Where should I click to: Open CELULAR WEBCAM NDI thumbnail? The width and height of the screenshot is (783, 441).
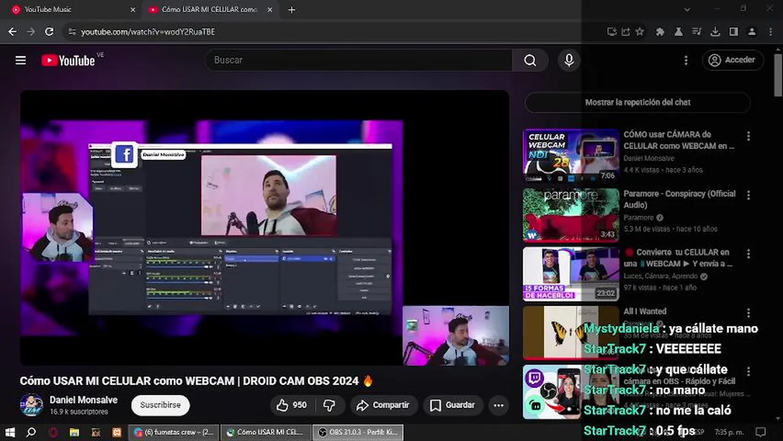pyautogui.click(x=571, y=156)
